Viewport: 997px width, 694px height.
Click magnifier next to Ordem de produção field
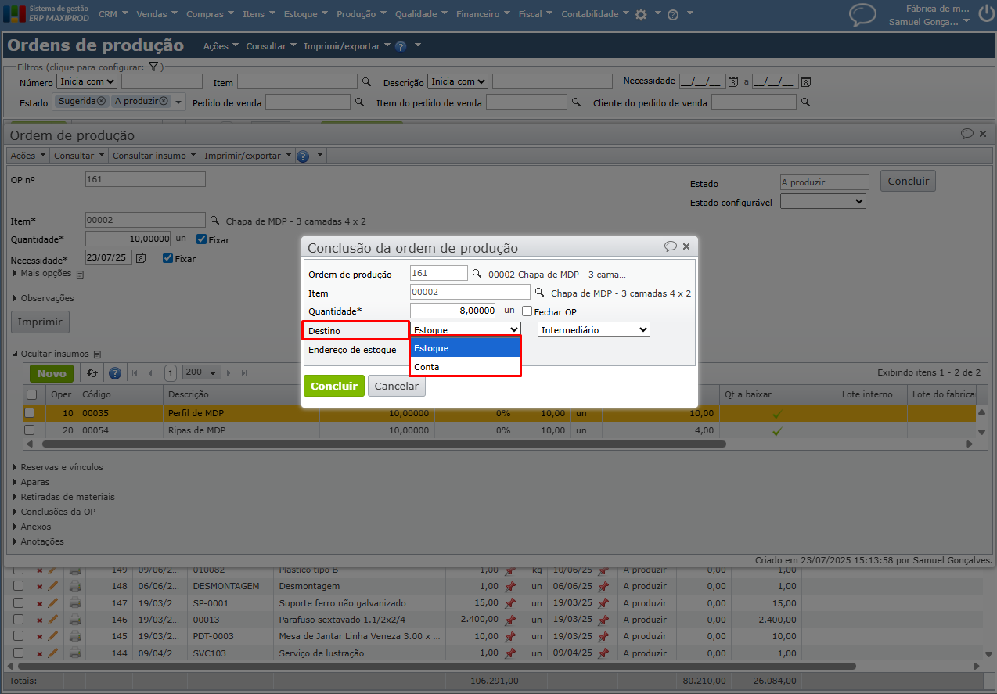pyautogui.click(x=477, y=274)
